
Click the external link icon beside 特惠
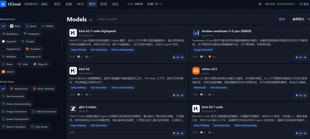click(161, 4)
